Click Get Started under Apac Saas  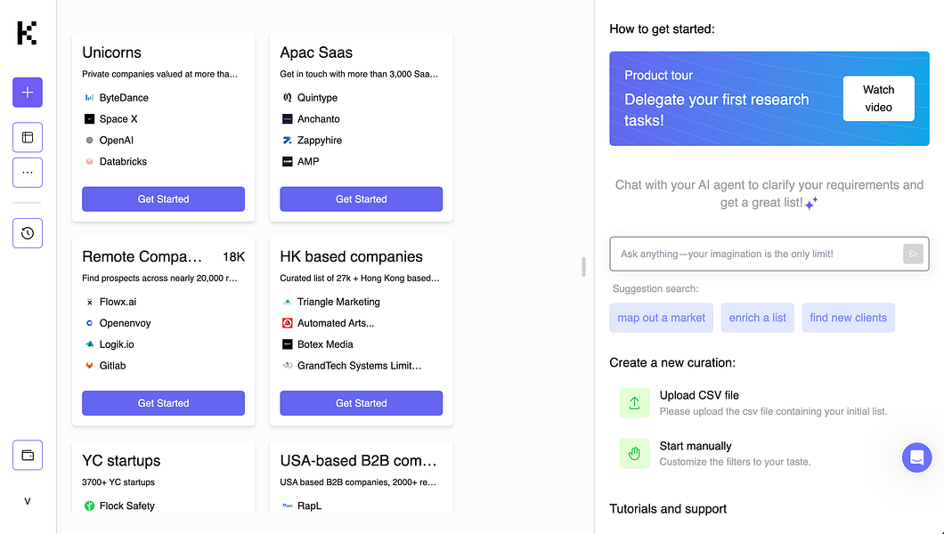(361, 199)
